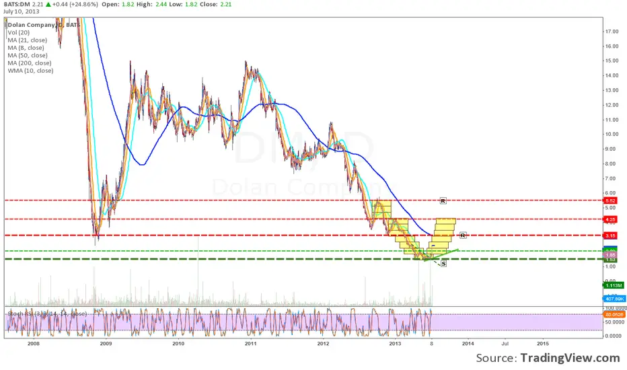Select the Vol (20) indicator label
Viewport: 627px width, 370px height.
tap(18, 32)
